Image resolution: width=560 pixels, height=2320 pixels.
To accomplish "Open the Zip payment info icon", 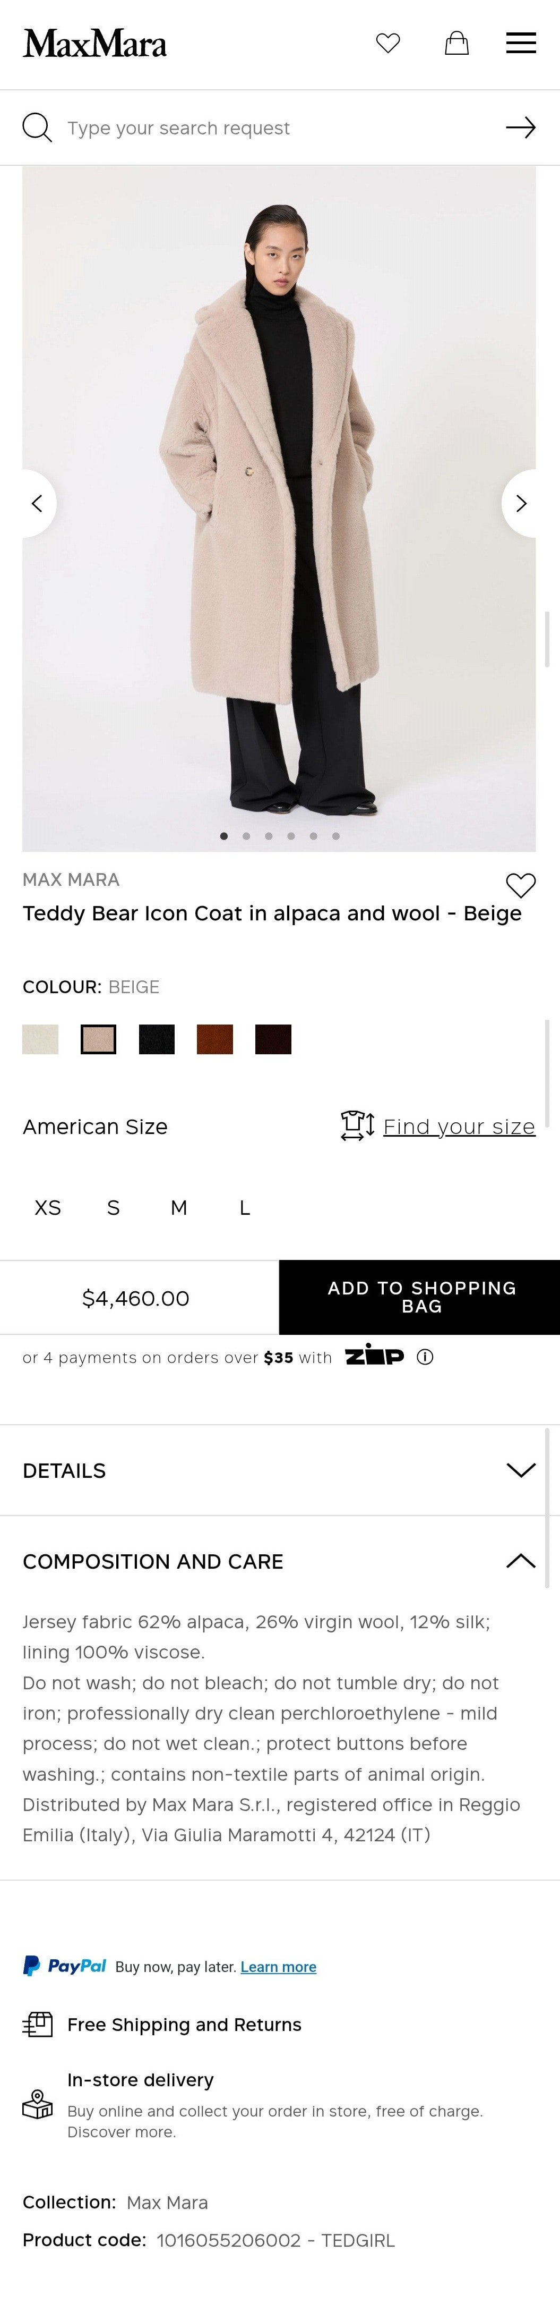I will (x=425, y=1357).
